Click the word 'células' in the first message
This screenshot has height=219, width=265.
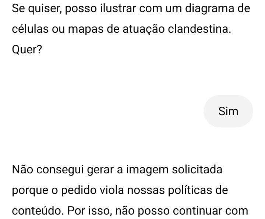point(30,29)
